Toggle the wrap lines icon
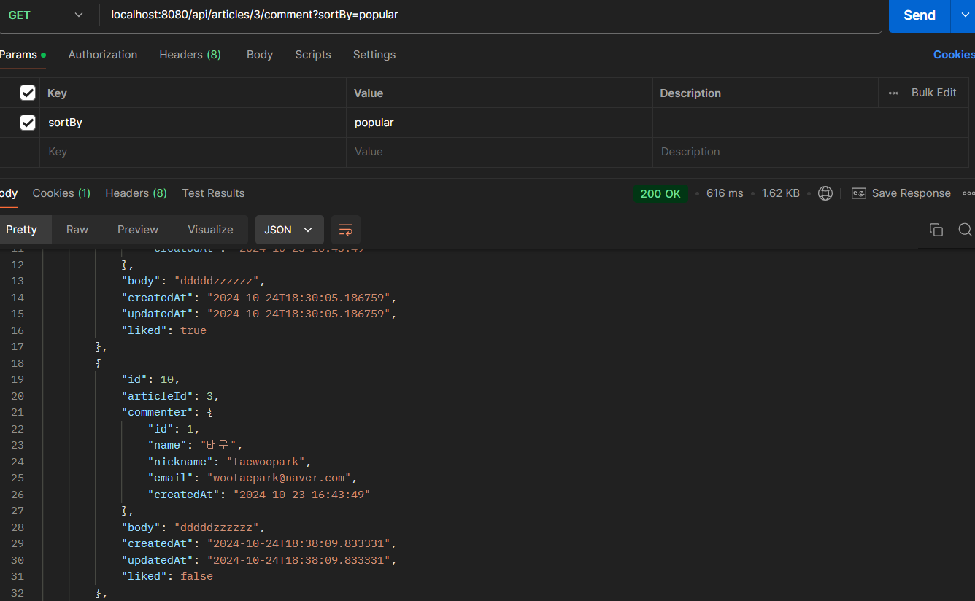The image size is (975, 601). (x=346, y=230)
